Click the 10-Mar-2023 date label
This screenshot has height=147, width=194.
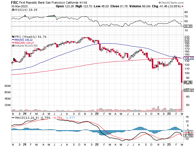pos(19,6)
